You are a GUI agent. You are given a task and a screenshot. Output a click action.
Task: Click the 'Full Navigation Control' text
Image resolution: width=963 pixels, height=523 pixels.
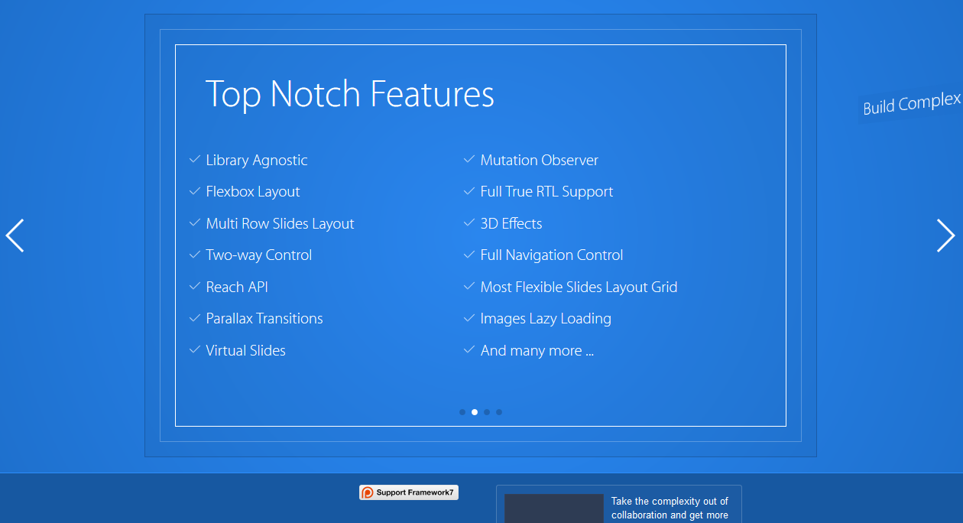pyautogui.click(x=552, y=255)
